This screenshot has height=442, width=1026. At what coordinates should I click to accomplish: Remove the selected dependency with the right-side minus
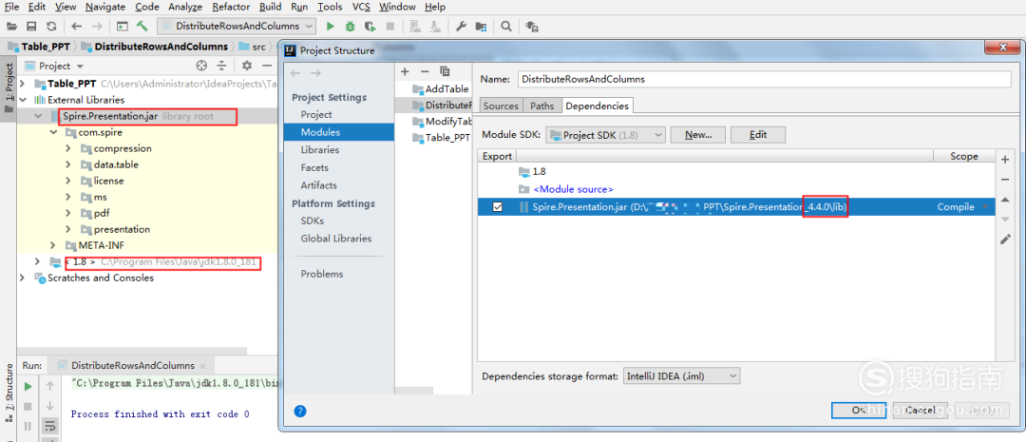[x=1005, y=180]
